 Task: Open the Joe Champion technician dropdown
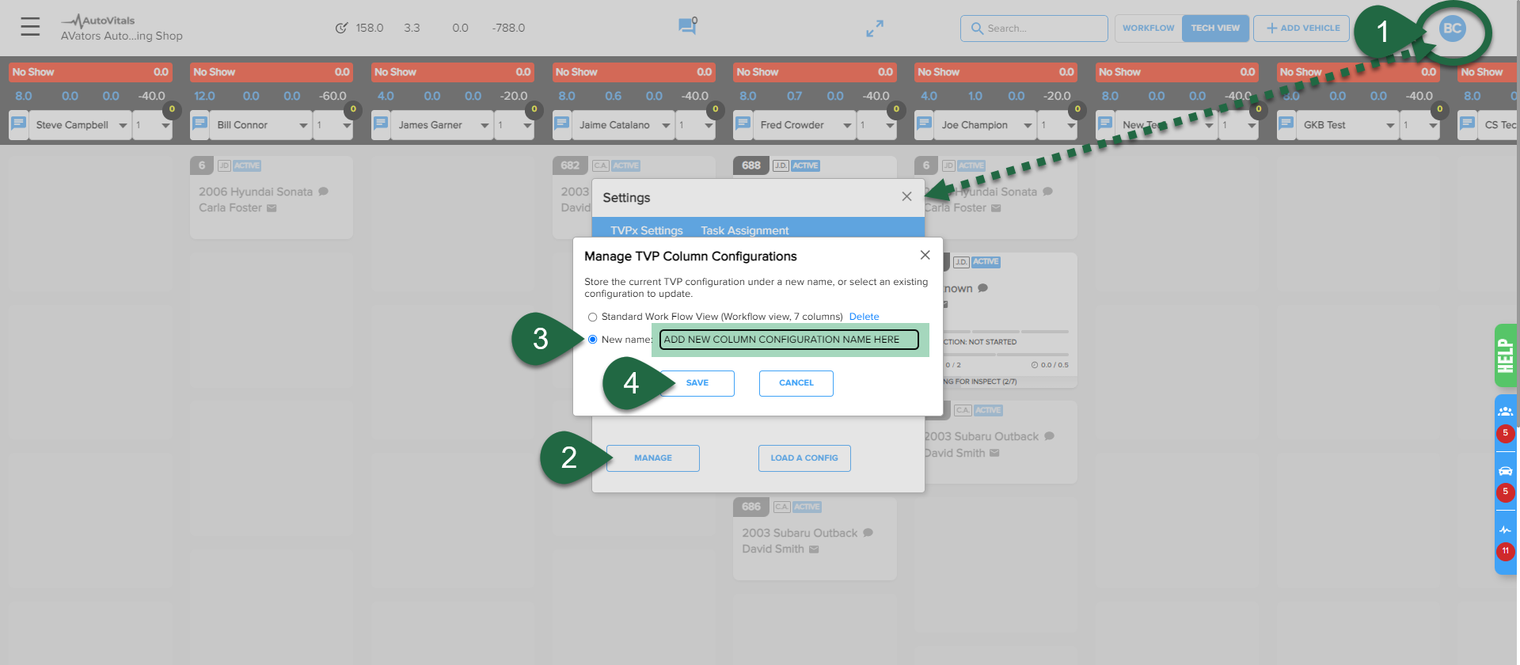point(1028,125)
